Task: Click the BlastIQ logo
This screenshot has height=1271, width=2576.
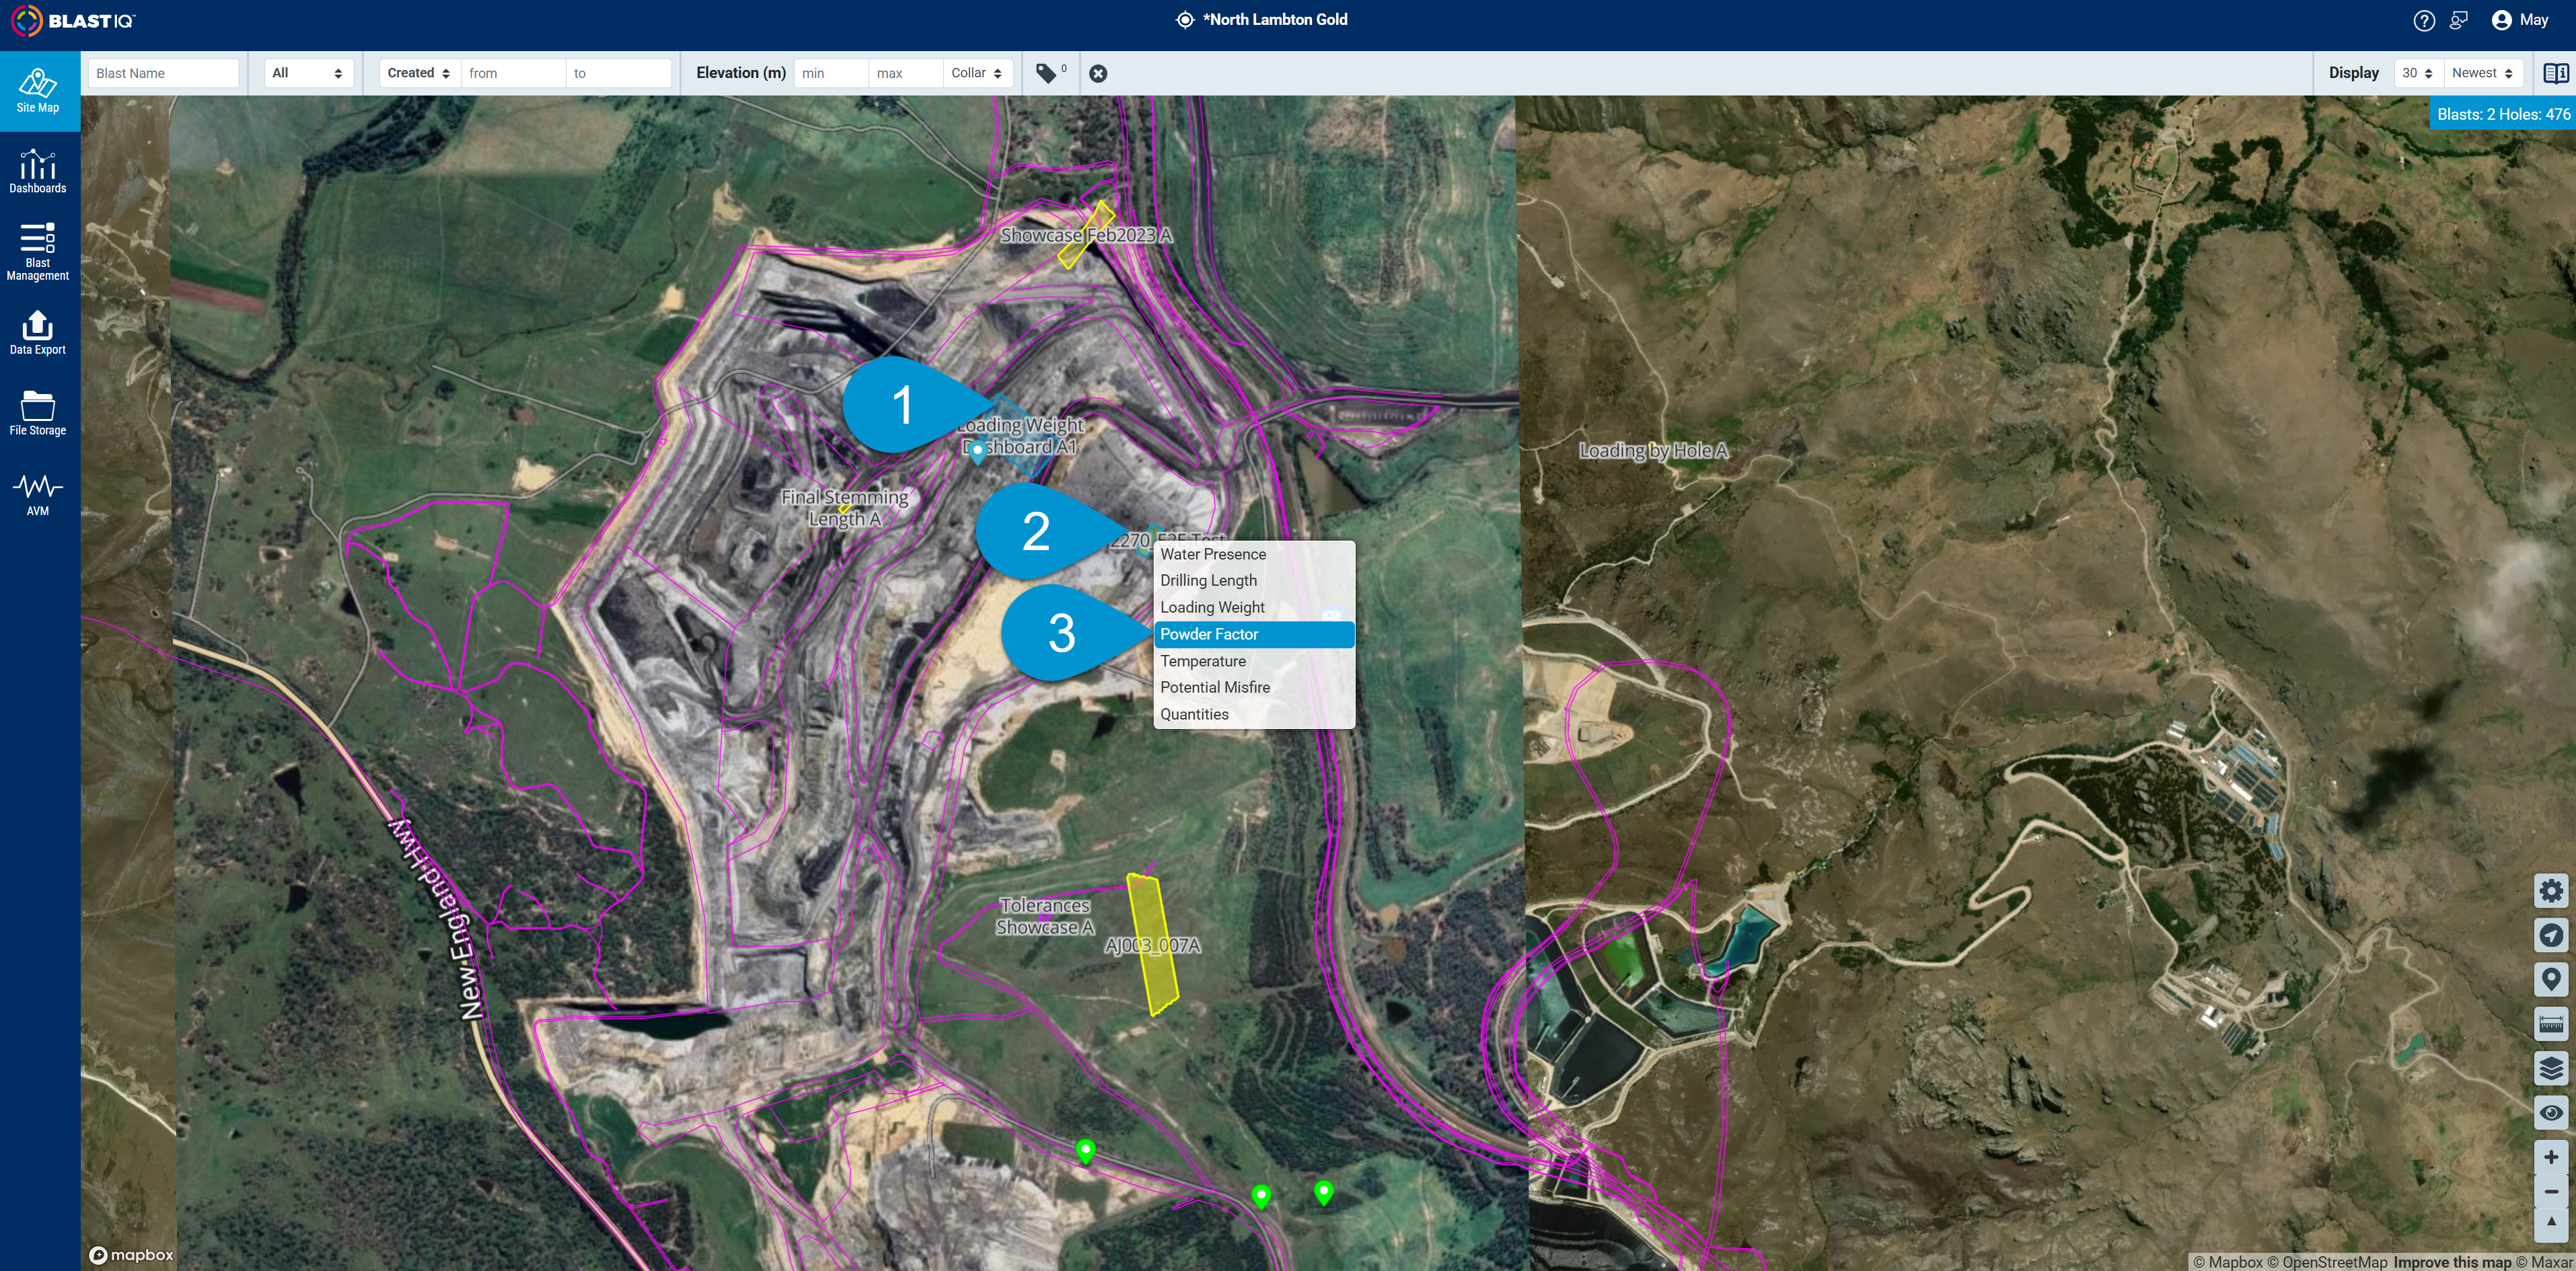Action: click(73, 20)
